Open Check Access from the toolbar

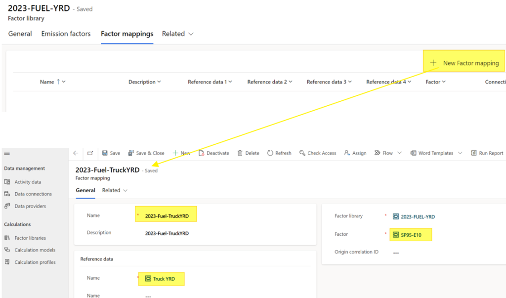(302, 153)
